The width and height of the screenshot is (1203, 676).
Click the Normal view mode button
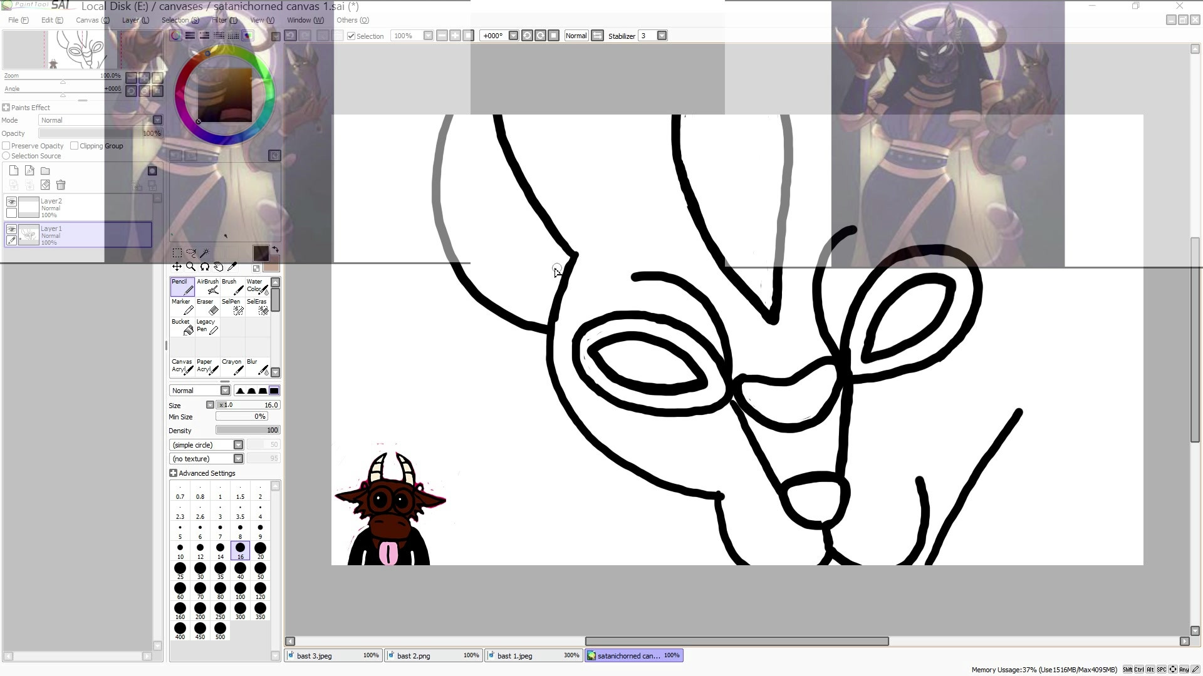(576, 36)
